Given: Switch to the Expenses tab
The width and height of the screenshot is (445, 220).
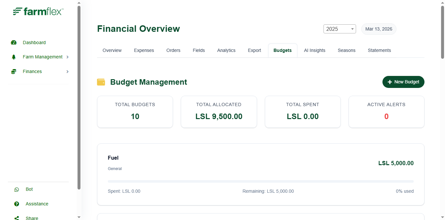Looking at the screenshot, I should click(144, 50).
